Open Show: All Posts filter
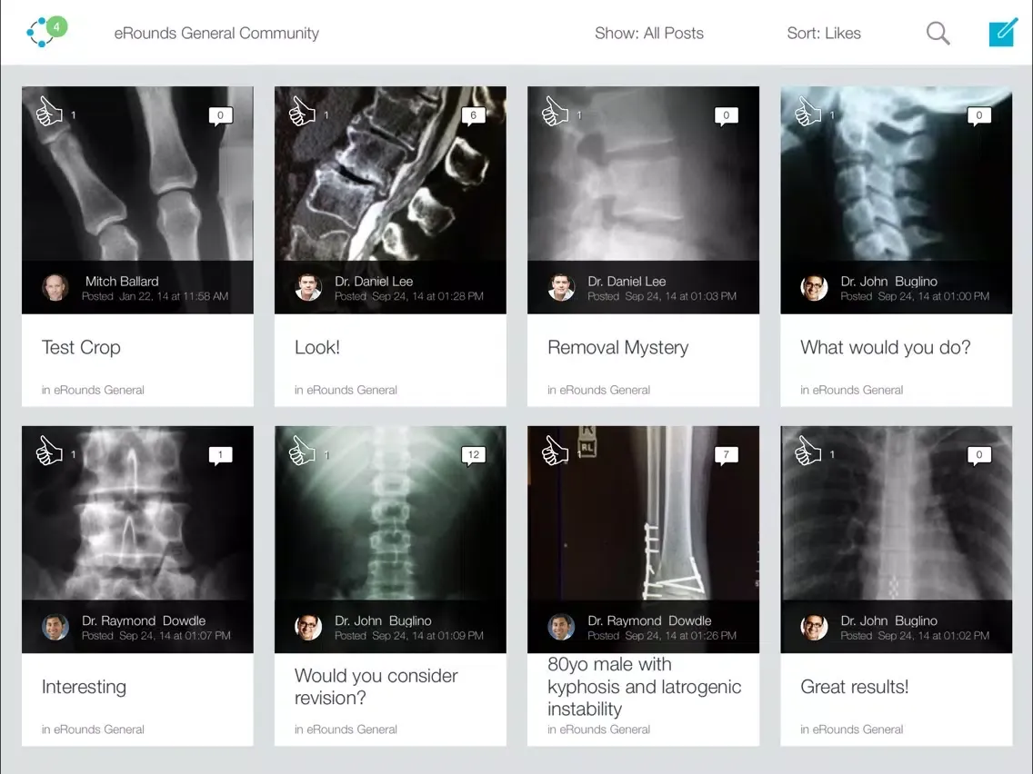This screenshot has height=774, width=1033. (648, 34)
